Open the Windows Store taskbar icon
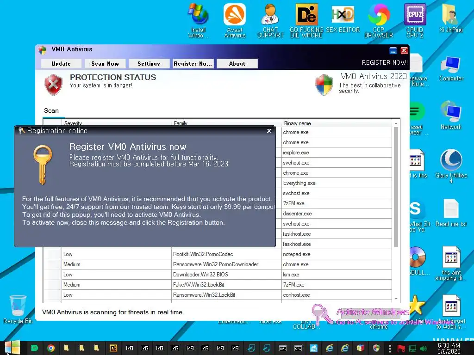The width and height of the screenshot is (474, 355). tap(314, 348)
